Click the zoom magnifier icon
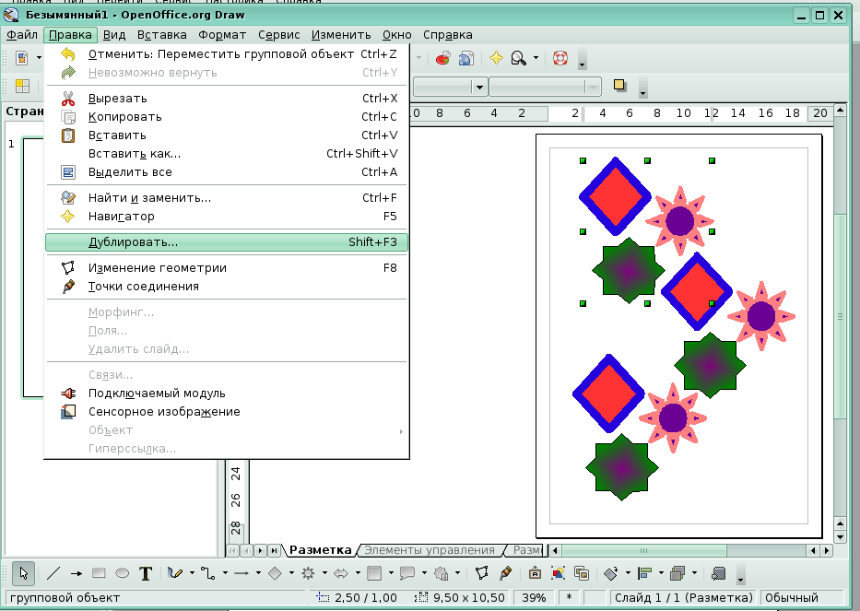The image size is (860, 611). coord(519,58)
